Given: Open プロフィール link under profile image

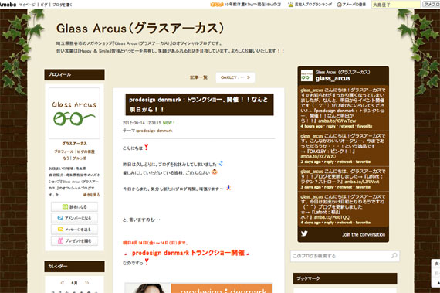Looking at the screenshot, I should [x=64, y=152].
